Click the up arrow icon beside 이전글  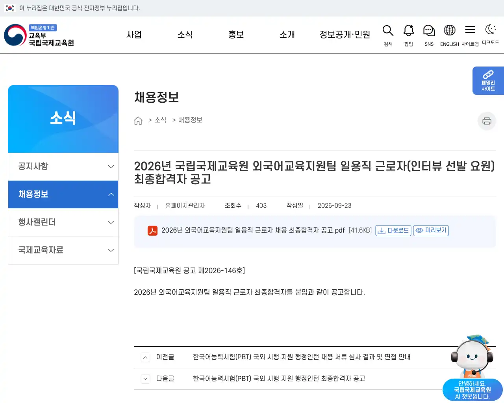(x=145, y=357)
